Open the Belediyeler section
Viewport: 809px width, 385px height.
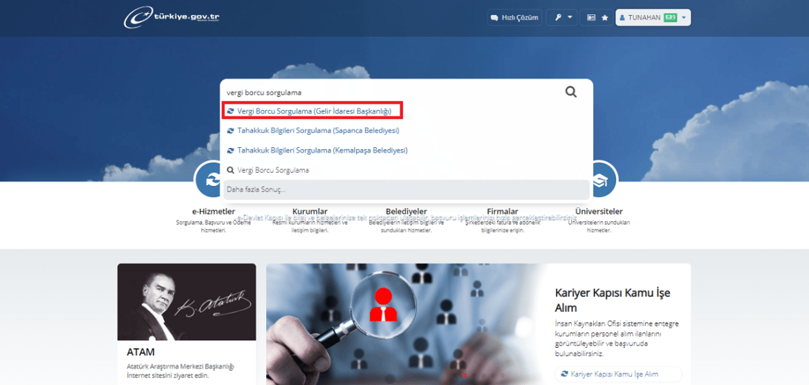click(x=406, y=212)
